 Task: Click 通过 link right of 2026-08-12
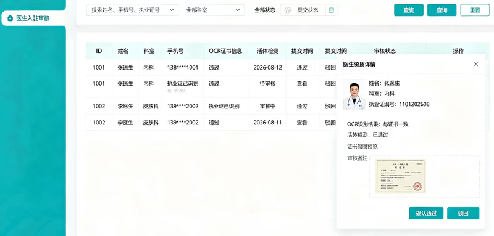coord(302,67)
